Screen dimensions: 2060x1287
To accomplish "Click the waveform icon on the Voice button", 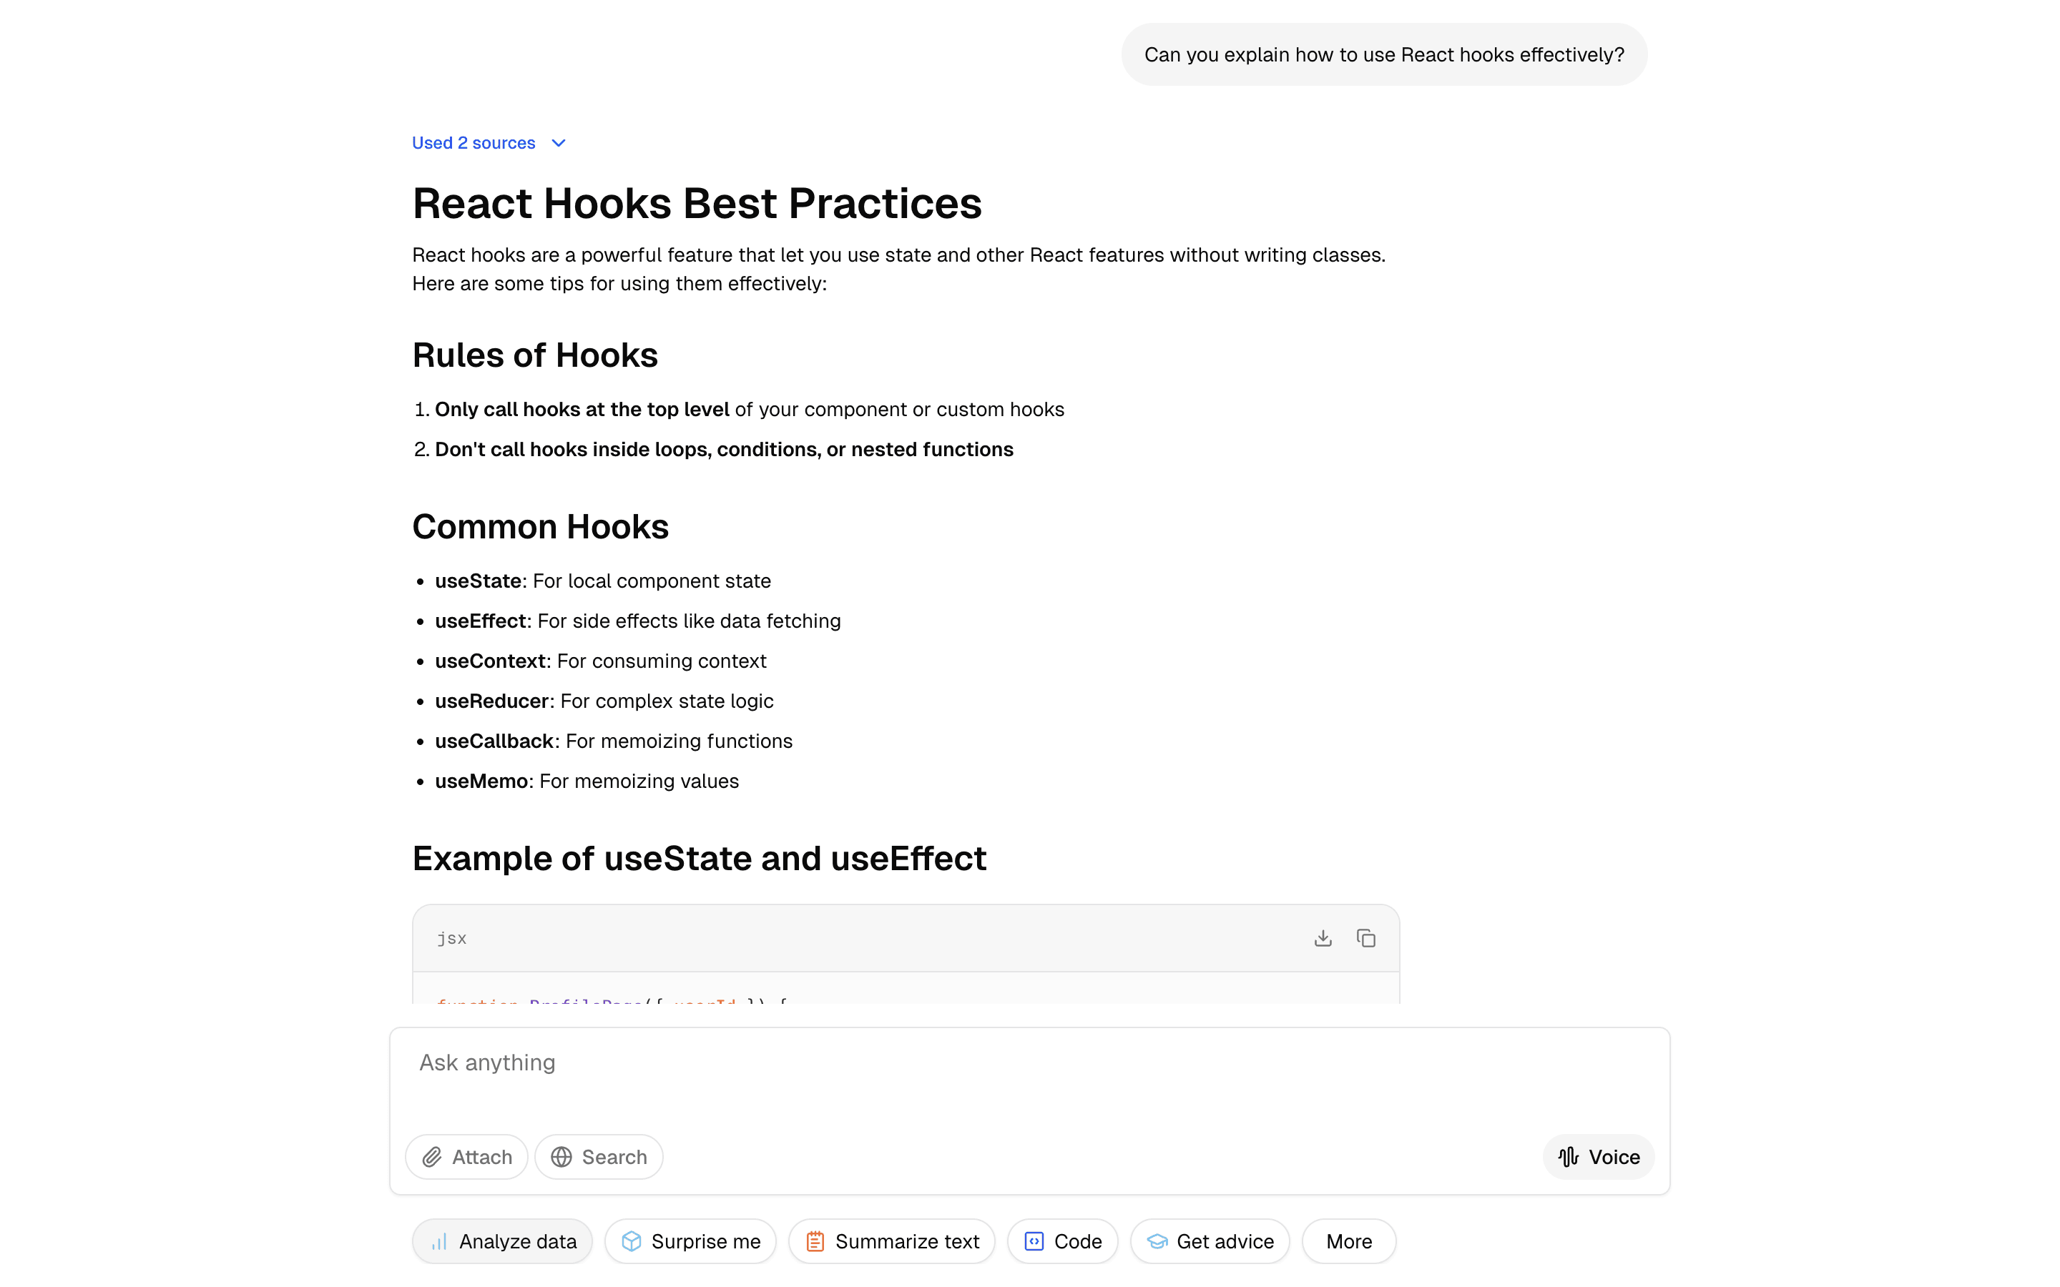I will click(1569, 1157).
